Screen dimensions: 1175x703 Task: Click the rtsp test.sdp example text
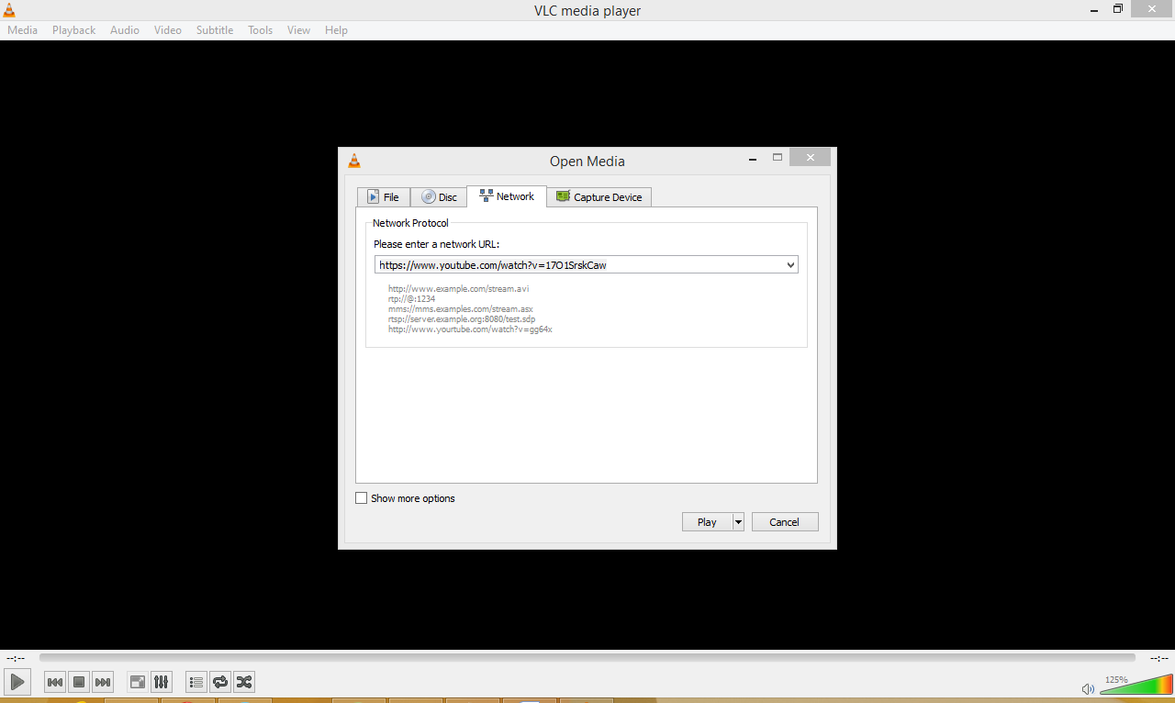[x=462, y=318]
